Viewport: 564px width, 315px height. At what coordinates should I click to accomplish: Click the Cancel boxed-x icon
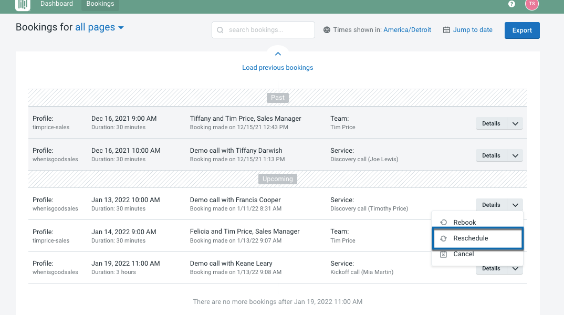tap(444, 254)
